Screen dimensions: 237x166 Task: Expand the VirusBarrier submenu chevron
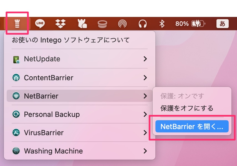[x=145, y=133]
